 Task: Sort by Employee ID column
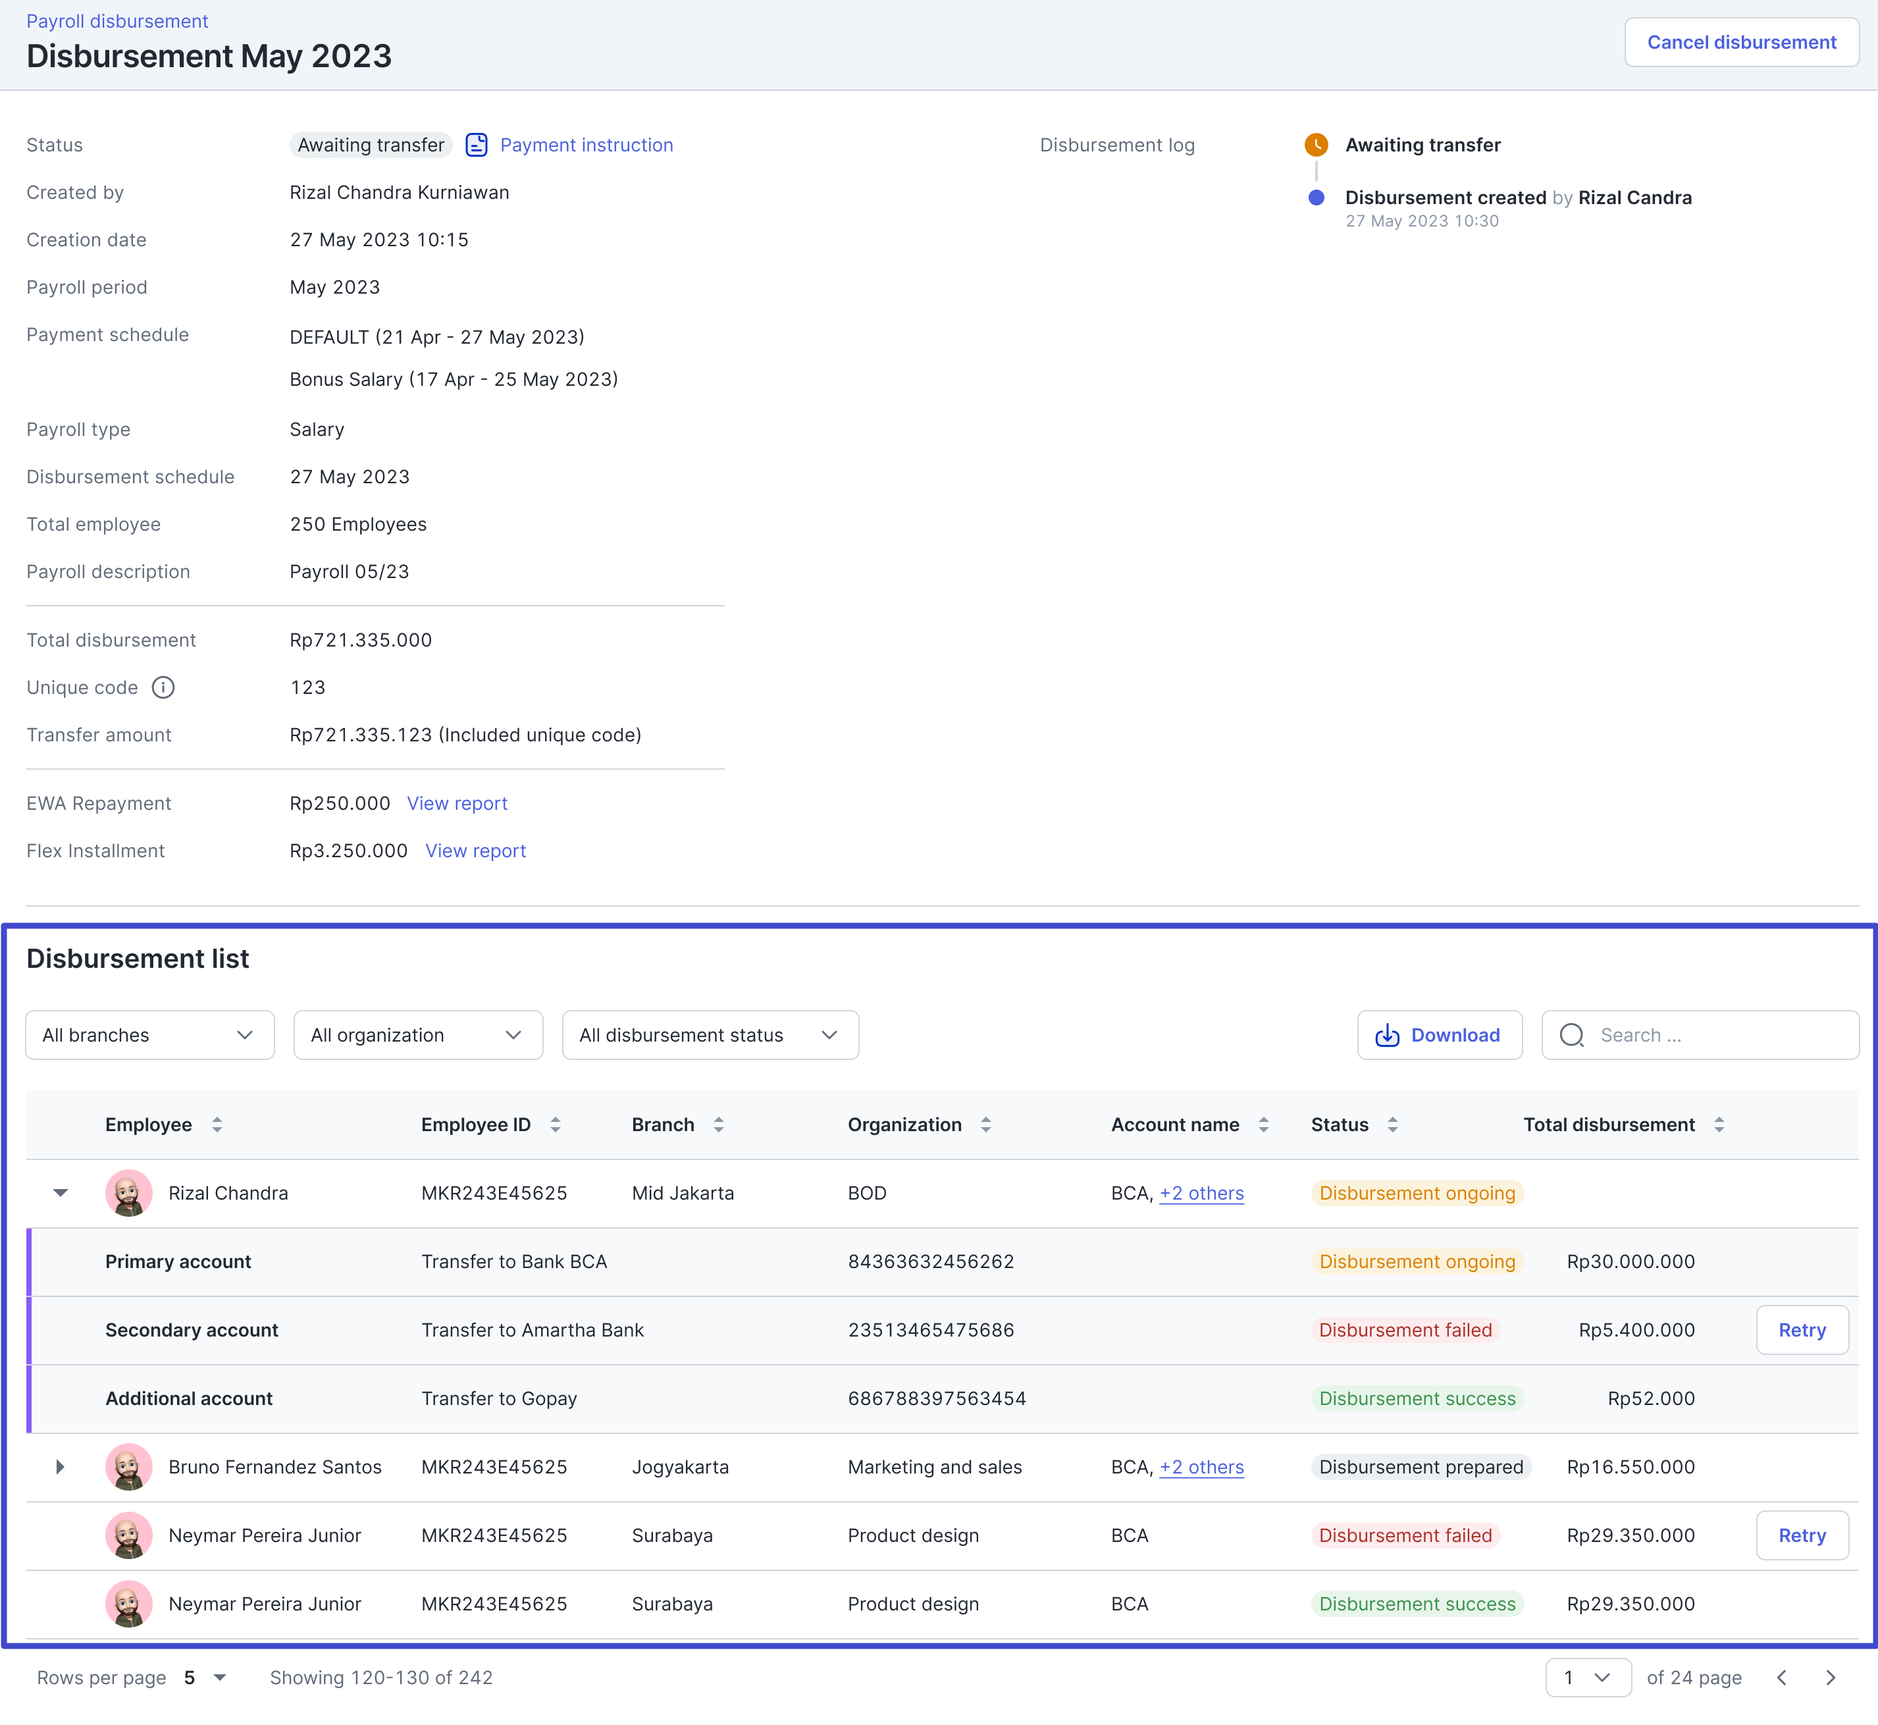[556, 1125]
